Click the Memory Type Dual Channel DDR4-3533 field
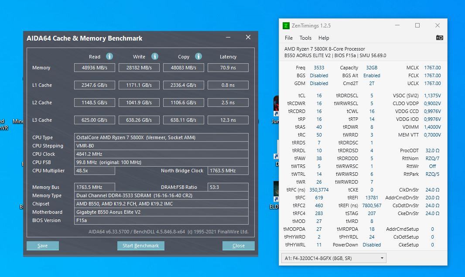The height and width of the screenshot is (277, 465). (x=161, y=195)
